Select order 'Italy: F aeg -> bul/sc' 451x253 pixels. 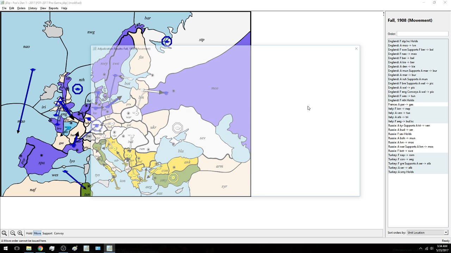coord(418,121)
